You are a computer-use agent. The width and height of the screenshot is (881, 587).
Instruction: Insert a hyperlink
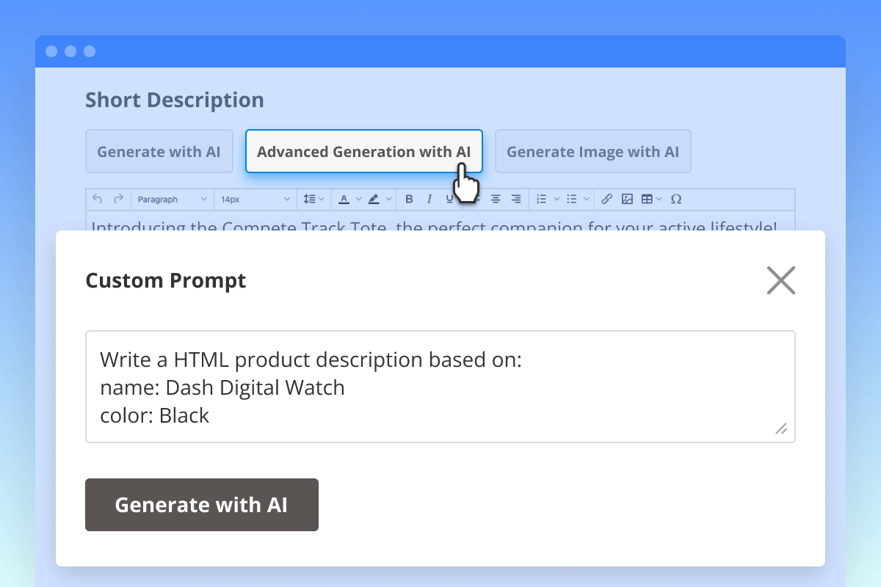pos(606,199)
